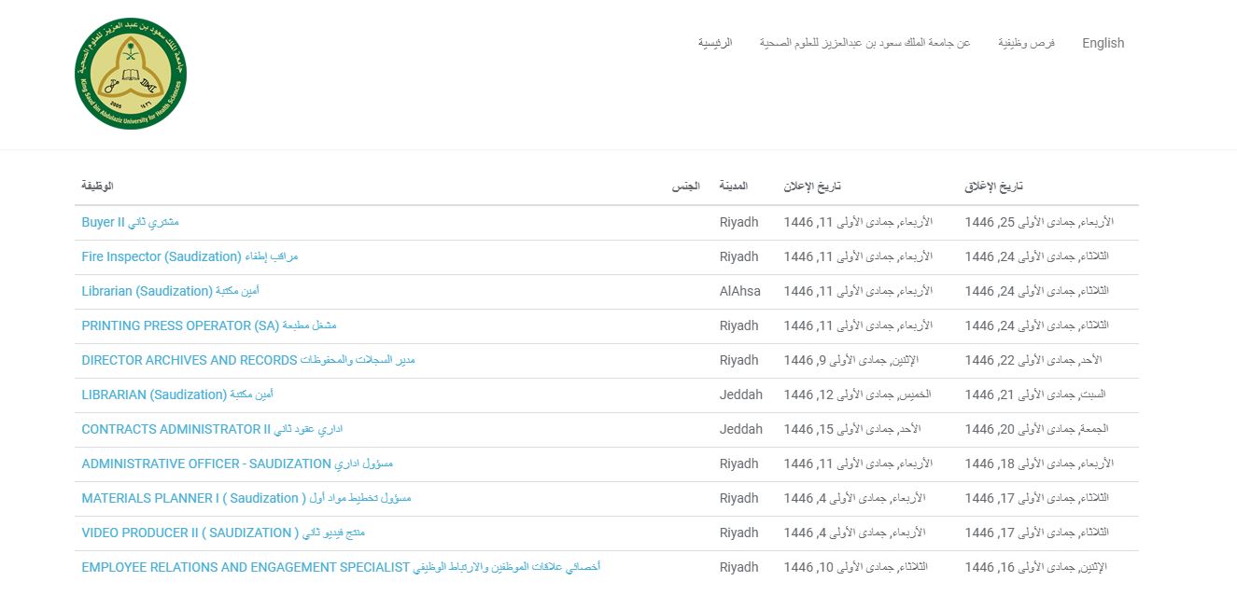
Task: Open PRINTING PRESS OPERATOR (SA) listing
Action: (x=208, y=325)
